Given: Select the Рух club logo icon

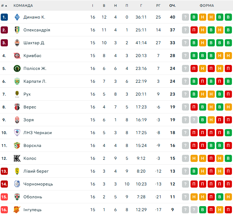Looking at the screenshot, I should tap(17, 94).
